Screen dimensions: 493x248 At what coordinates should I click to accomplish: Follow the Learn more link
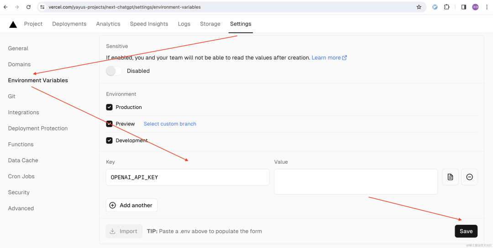[x=329, y=58]
